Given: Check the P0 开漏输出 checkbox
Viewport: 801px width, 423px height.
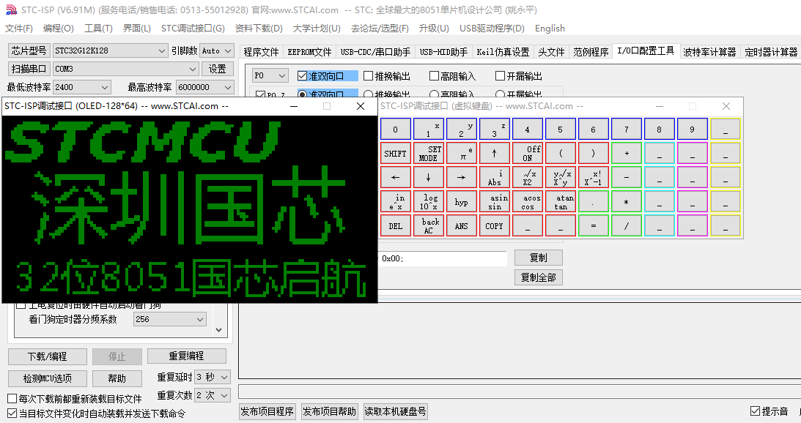Looking at the screenshot, I should click(x=500, y=76).
